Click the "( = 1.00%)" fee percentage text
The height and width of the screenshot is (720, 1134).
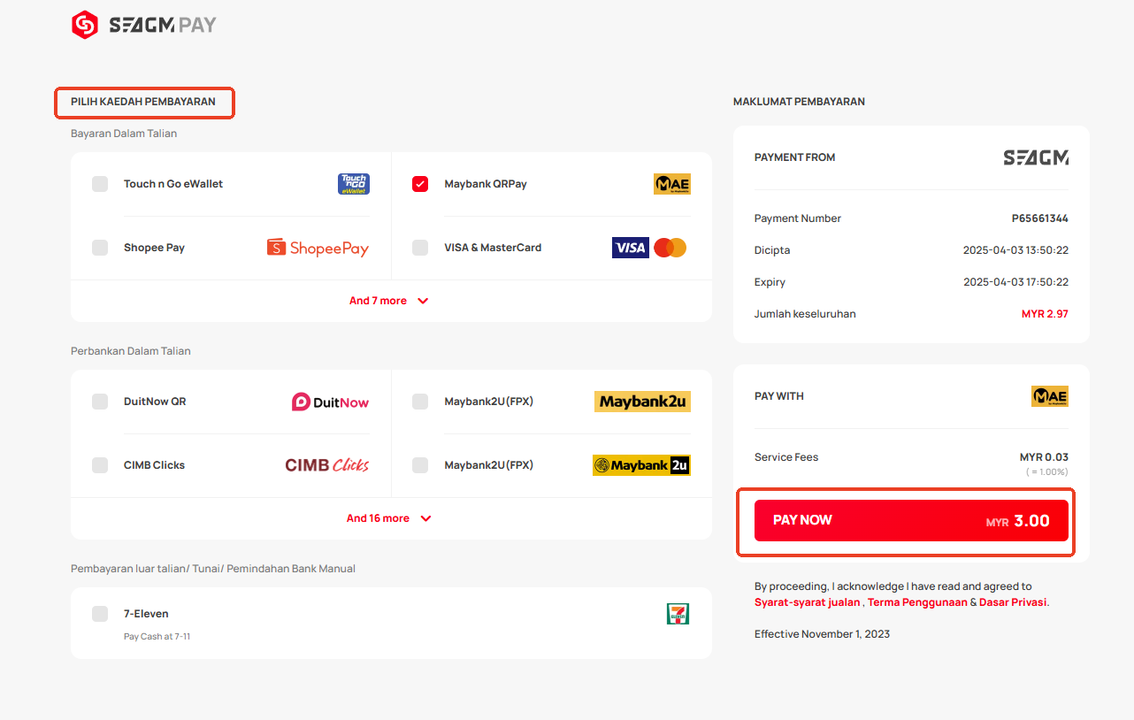1046,472
